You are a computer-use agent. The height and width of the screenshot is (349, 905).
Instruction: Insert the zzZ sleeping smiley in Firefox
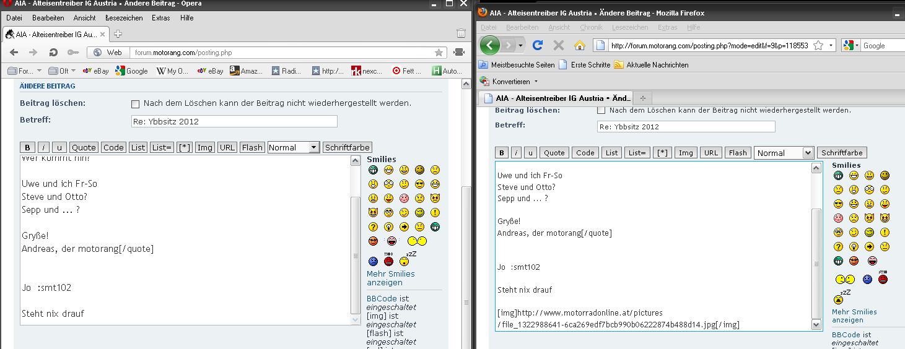click(x=841, y=297)
